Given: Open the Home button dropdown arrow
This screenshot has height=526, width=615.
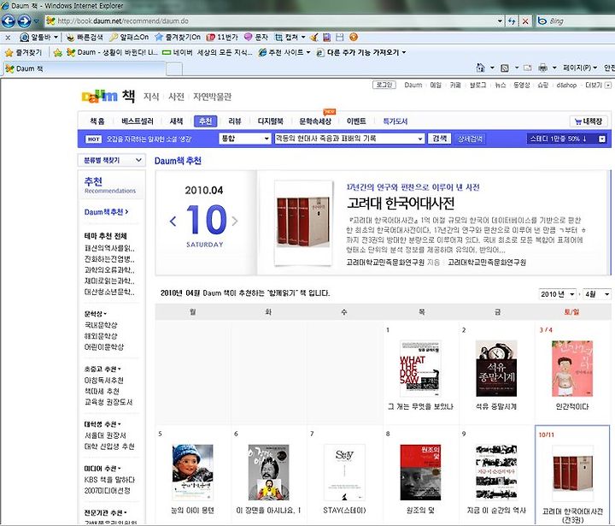Looking at the screenshot, I should point(492,68).
